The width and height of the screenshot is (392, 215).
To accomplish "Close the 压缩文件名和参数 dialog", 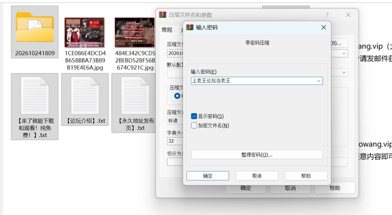I will (348, 15).
